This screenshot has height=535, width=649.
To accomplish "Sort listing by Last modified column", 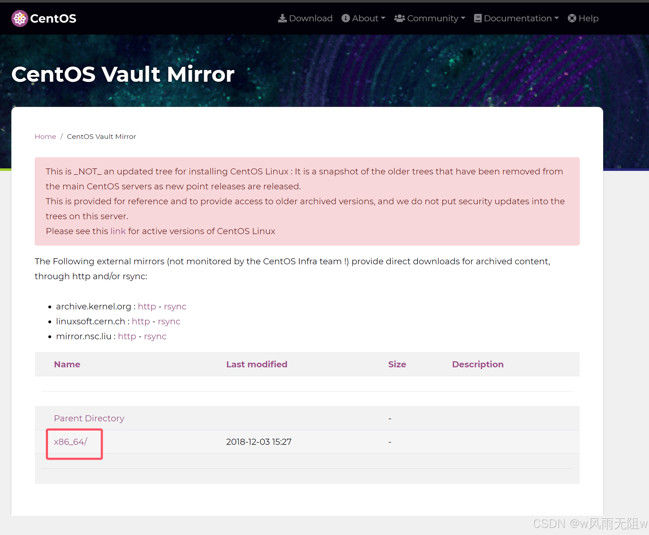I will coord(257,364).
